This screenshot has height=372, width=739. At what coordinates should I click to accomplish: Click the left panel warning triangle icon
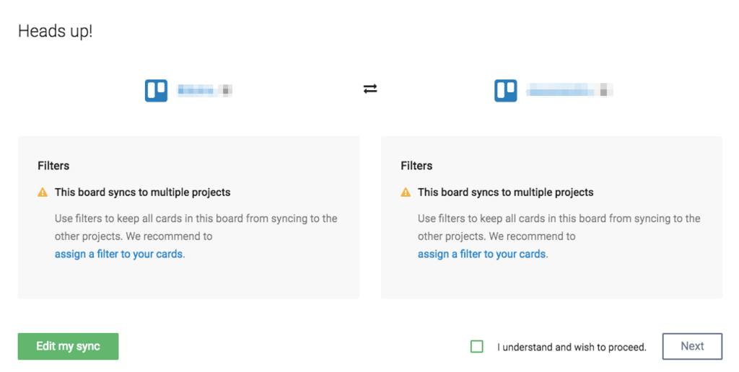click(43, 192)
